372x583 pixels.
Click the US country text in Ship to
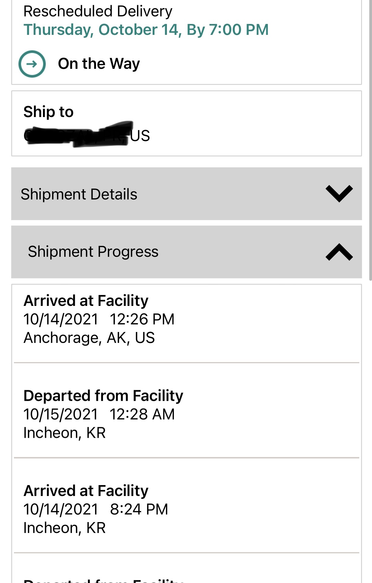(140, 136)
